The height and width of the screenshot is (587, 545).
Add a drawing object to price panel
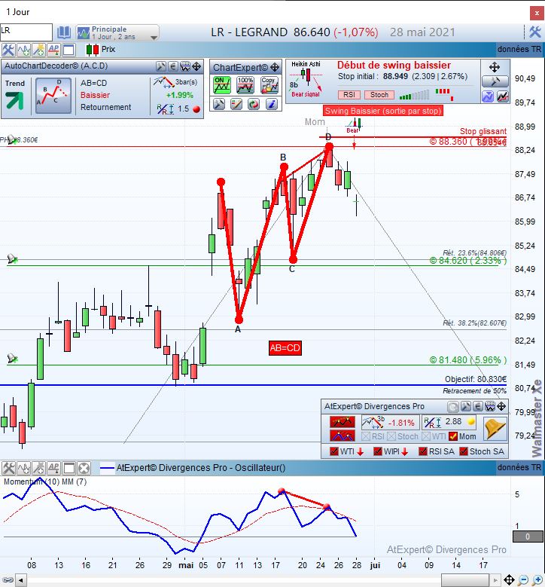[38, 50]
